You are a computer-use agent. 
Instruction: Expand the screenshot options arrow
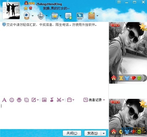63,100
